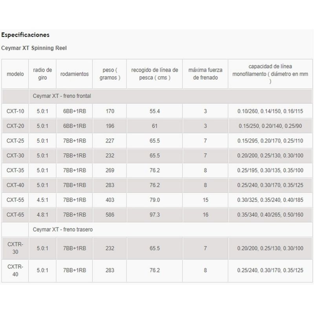Click the capacidad de línea monofilamento header
Viewport: 314px width, 314px height.
270,74
